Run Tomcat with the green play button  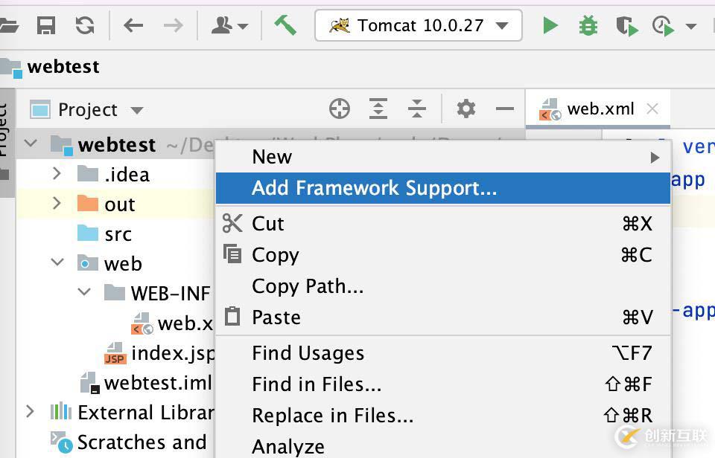(x=550, y=25)
